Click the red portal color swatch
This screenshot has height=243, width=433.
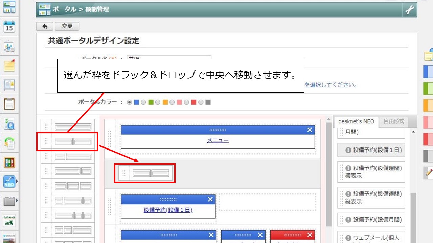[x=193, y=102]
